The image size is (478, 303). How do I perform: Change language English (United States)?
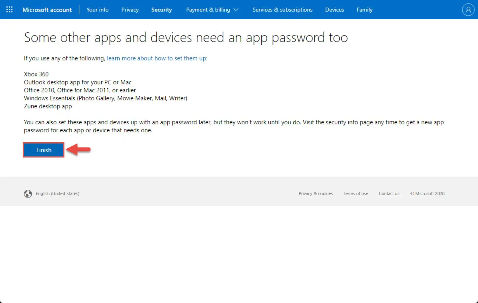pyautogui.click(x=58, y=193)
